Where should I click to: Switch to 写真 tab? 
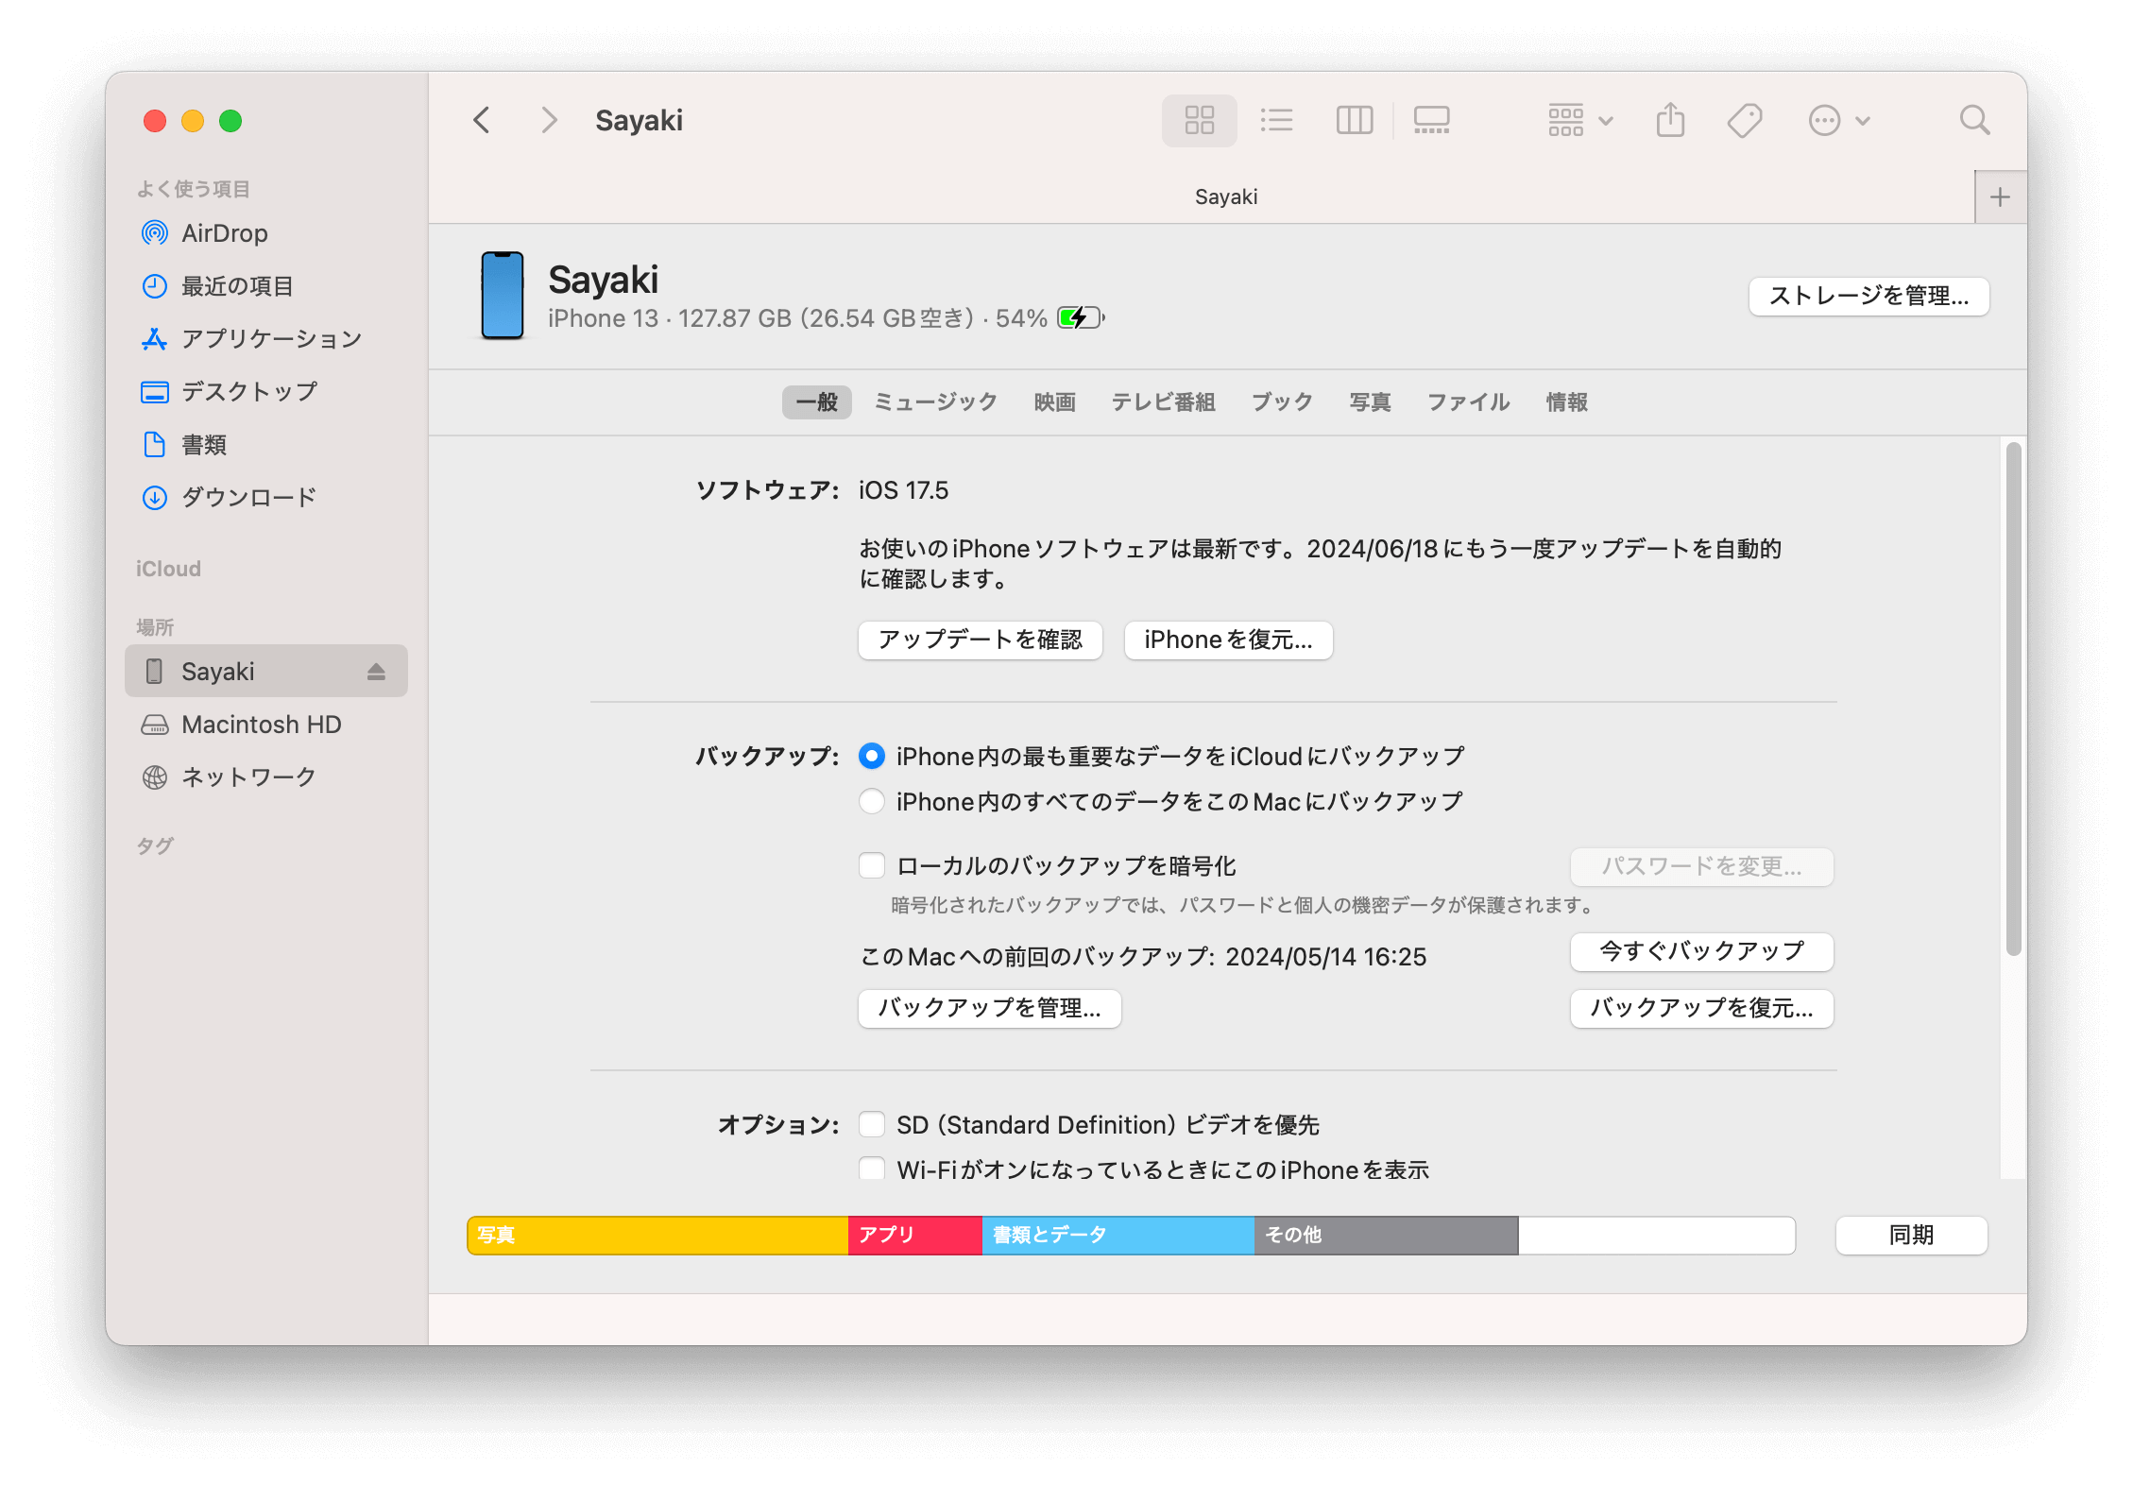point(1370,402)
